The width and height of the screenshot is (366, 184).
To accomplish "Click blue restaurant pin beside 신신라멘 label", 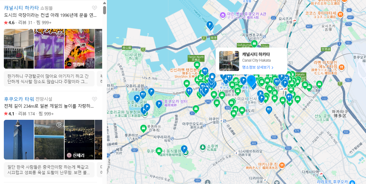I will [x=205, y=71].
